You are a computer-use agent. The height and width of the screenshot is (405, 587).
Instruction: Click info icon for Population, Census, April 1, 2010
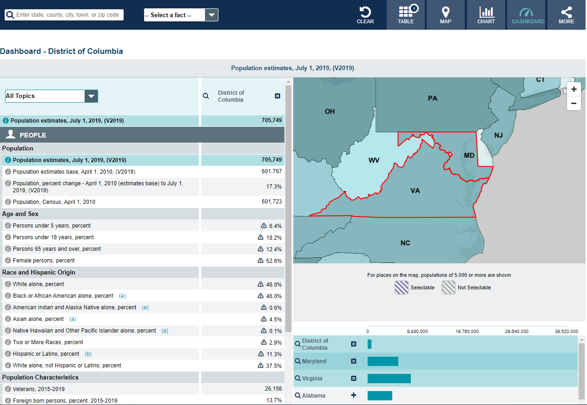[x=8, y=202]
